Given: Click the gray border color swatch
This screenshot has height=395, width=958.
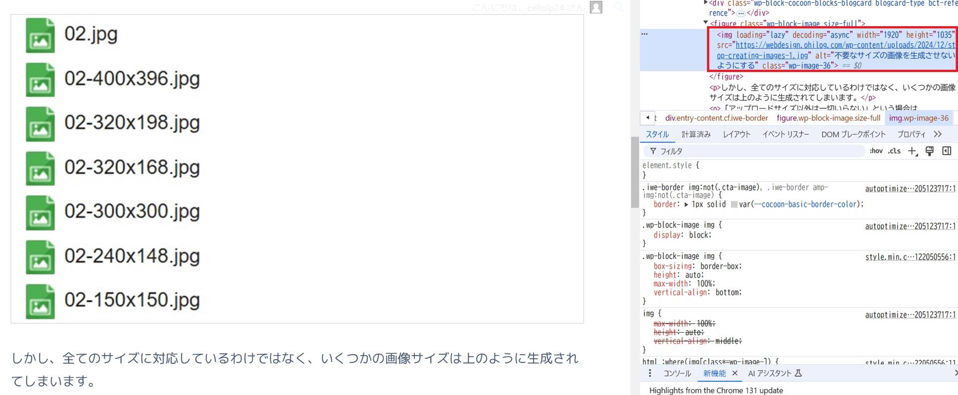Looking at the screenshot, I should click(734, 204).
